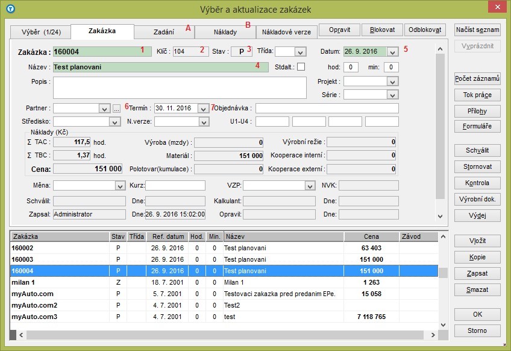
Task: Select order row myAuto.com2
Action: click(224, 305)
